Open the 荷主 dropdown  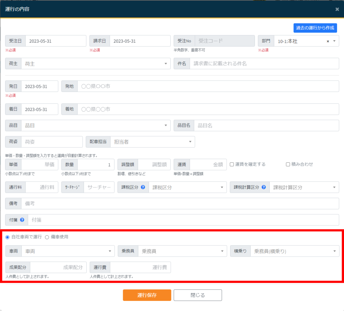coord(96,64)
